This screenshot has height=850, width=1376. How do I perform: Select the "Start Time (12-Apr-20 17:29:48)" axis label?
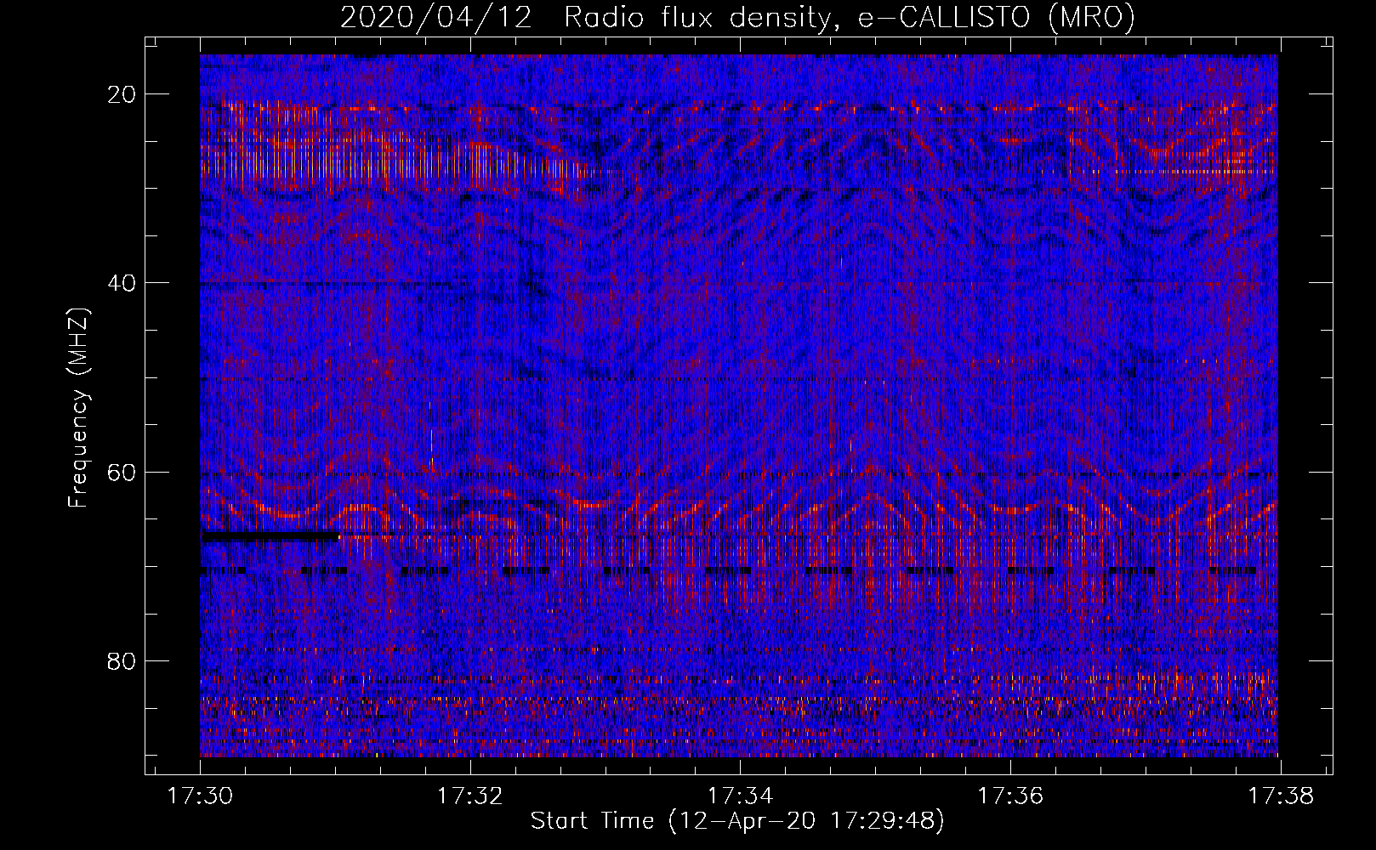737,821
